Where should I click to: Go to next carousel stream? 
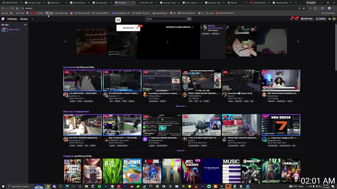click(298, 41)
